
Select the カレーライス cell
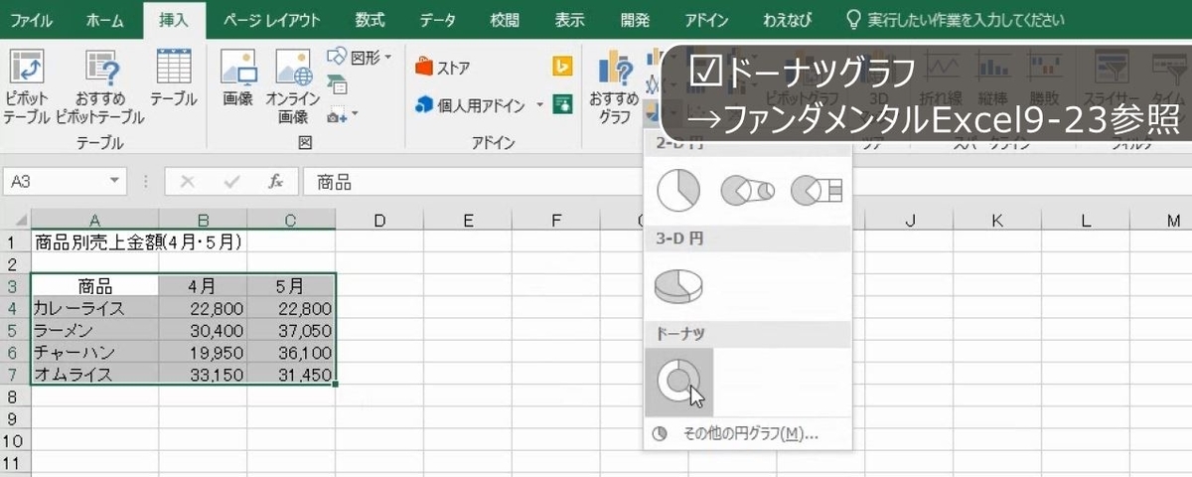pyautogui.click(x=94, y=308)
